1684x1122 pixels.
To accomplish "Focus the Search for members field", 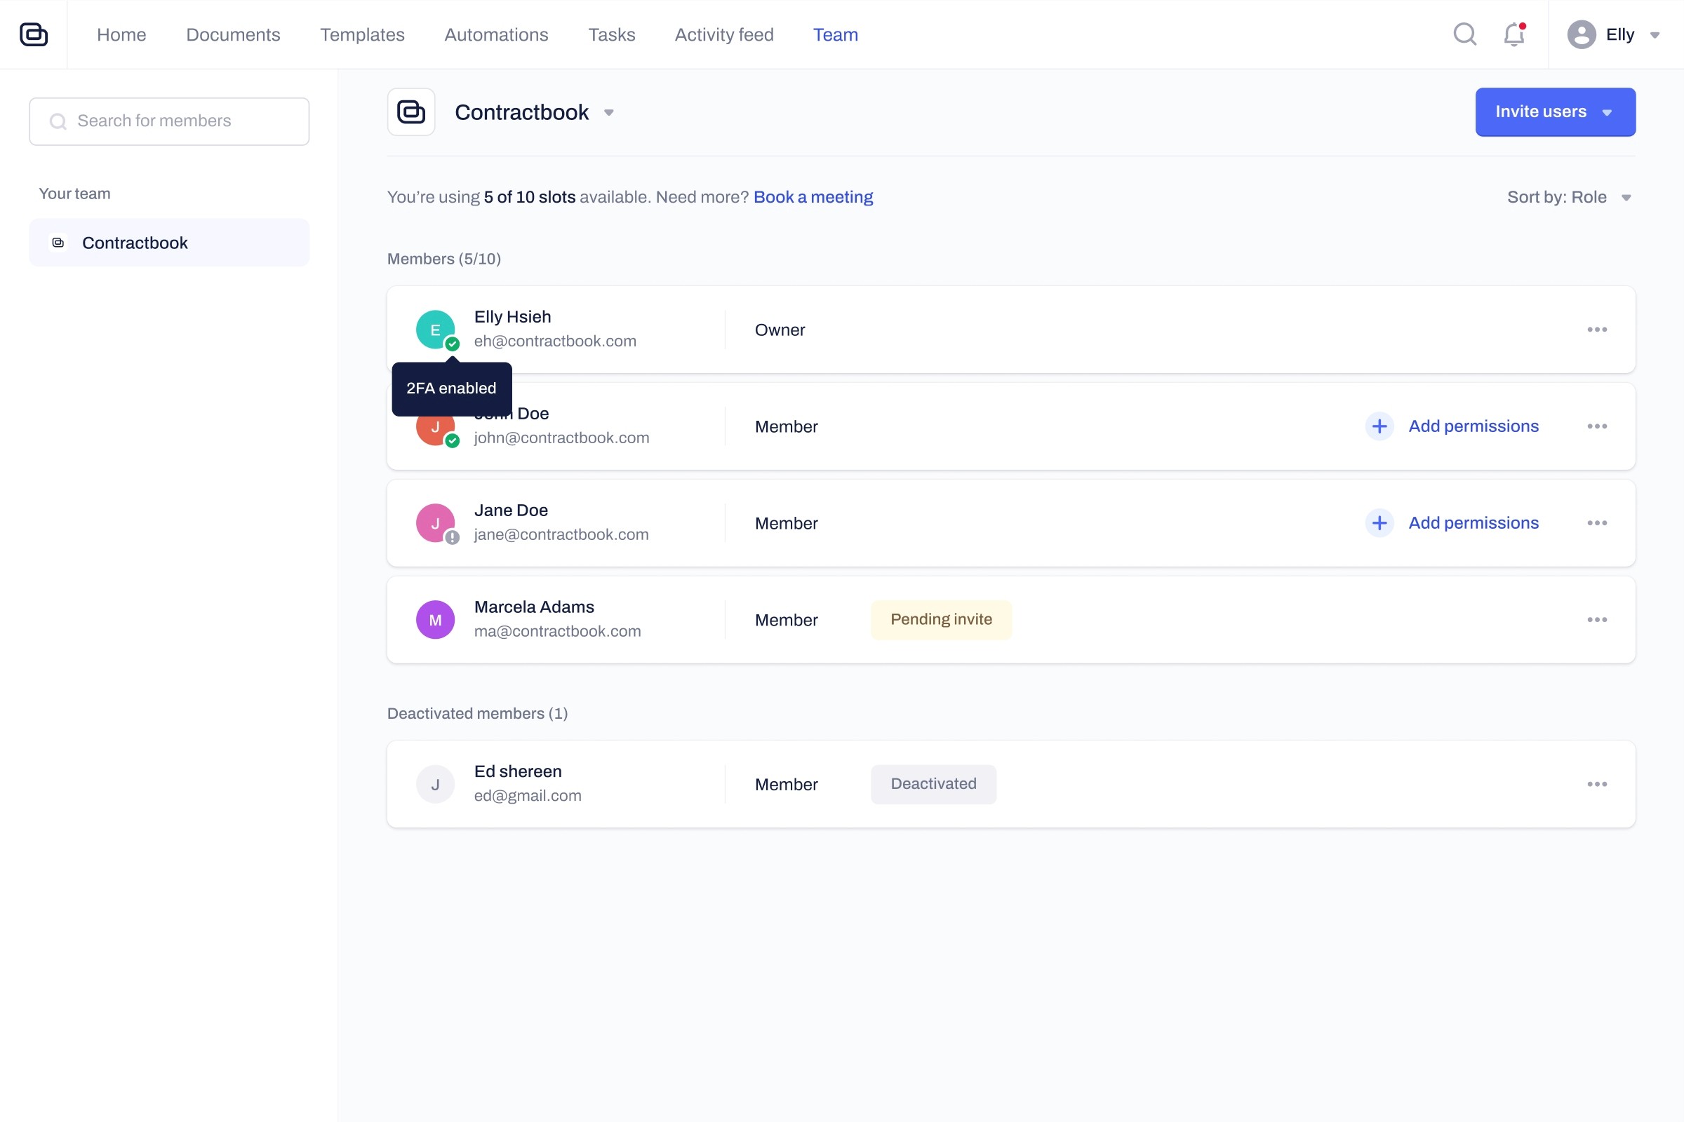I will 169,121.
